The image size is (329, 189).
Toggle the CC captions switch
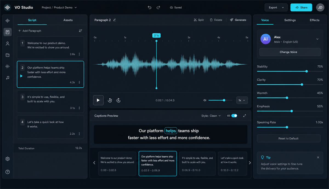(x=234, y=116)
